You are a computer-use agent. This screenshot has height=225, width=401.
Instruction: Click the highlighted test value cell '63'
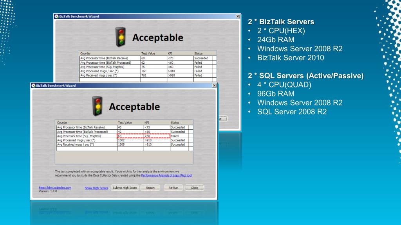130,136
